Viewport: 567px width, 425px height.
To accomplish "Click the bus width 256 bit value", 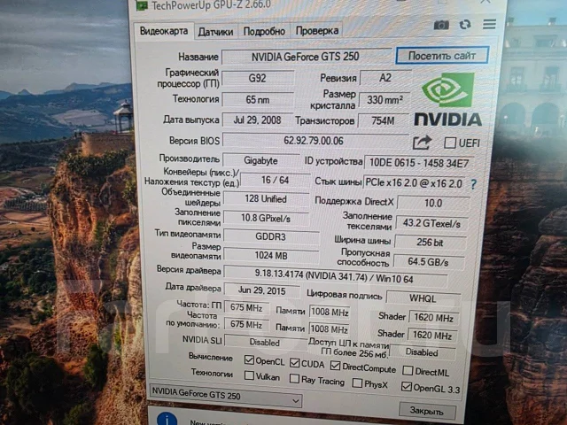I will (x=431, y=242).
